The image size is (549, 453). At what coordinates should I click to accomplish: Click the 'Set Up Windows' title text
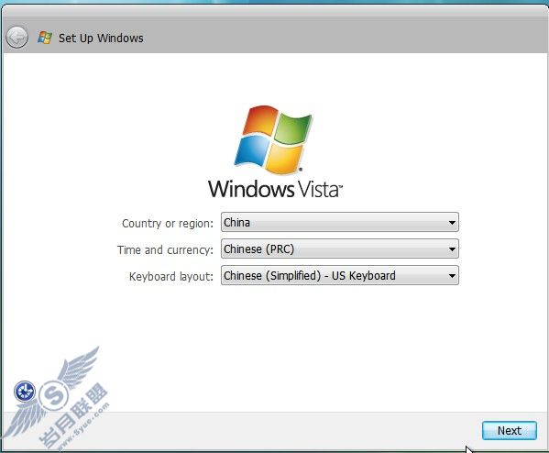101,38
